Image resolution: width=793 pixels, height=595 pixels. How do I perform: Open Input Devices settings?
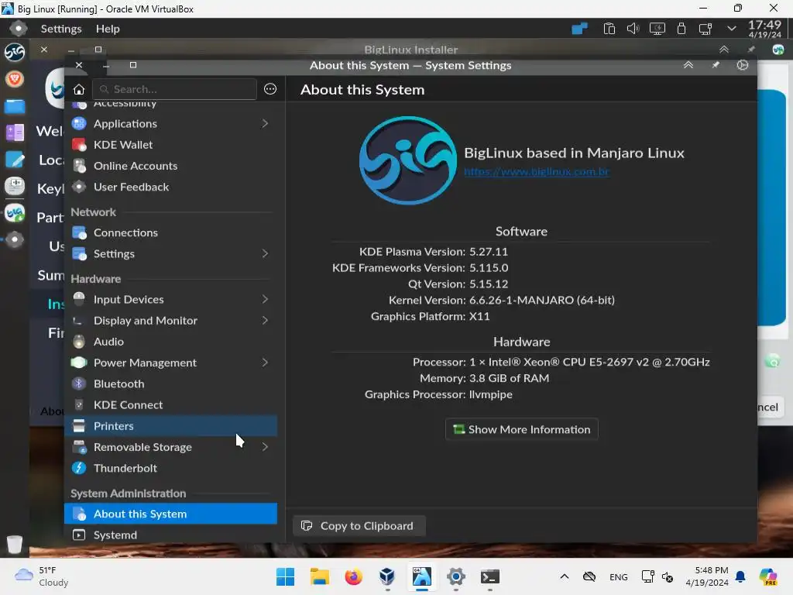click(171, 300)
